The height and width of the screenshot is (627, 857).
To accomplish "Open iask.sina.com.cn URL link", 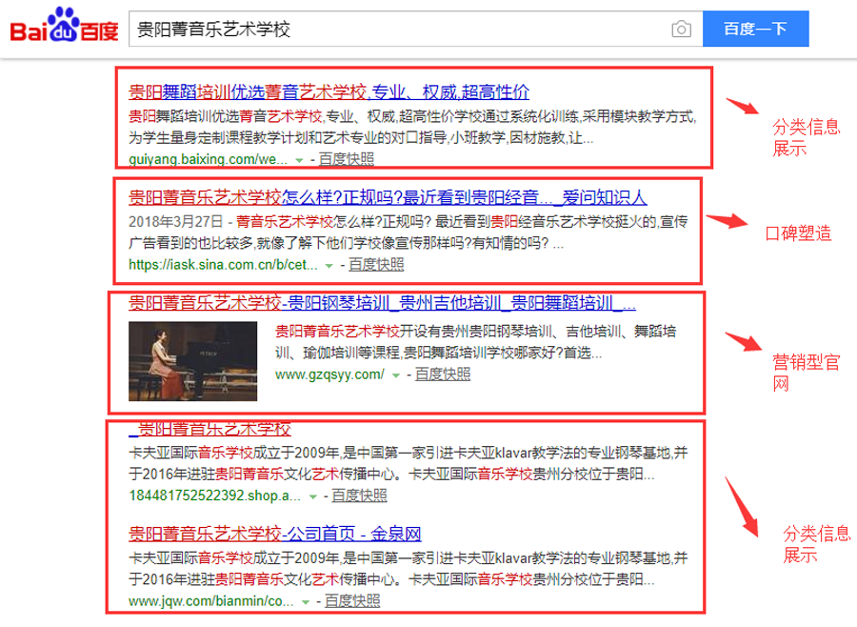I will coord(223,265).
